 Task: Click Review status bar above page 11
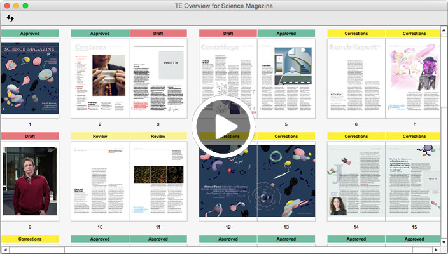(x=158, y=137)
